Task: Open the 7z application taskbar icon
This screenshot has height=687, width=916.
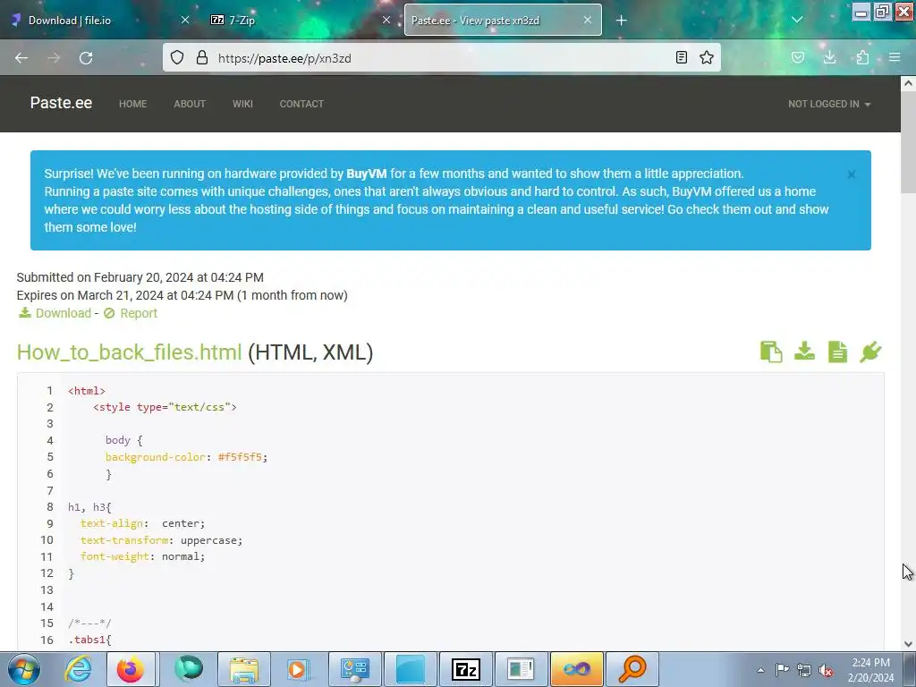Action: tap(465, 669)
